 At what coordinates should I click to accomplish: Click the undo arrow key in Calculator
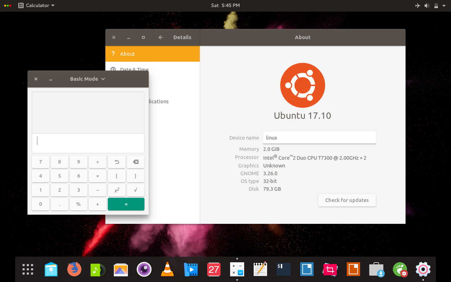click(x=117, y=162)
